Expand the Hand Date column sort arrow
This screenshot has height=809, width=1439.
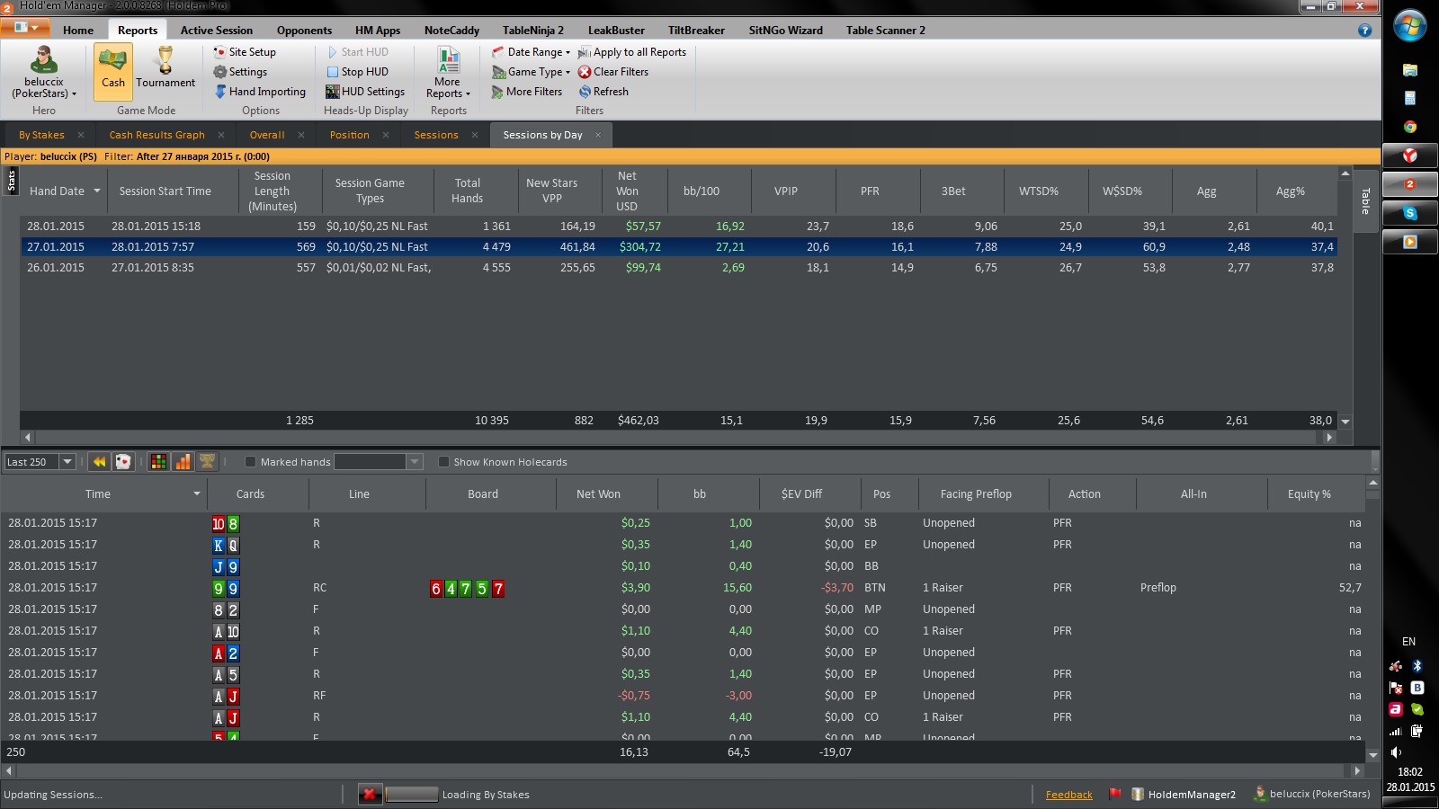pos(97,191)
